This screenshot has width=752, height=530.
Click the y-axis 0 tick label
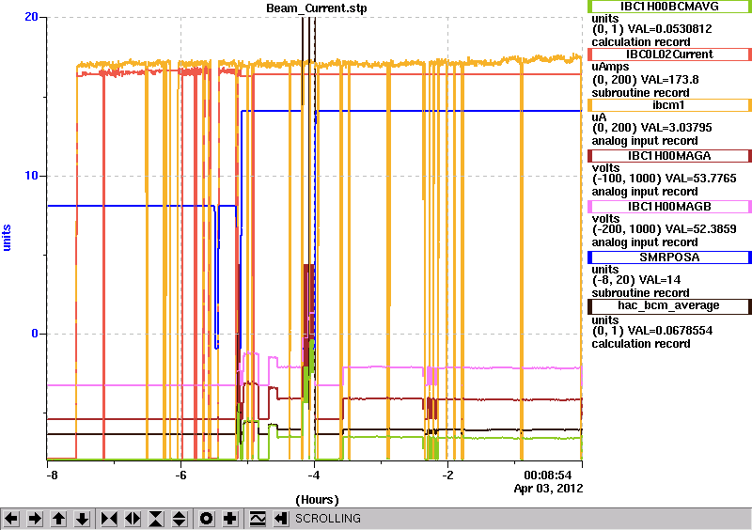[35, 334]
